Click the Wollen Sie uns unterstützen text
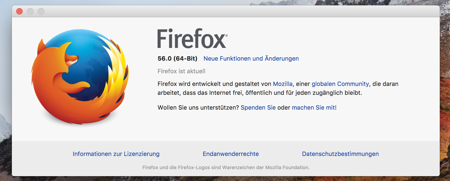This screenshot has width=450, height=181. click(x=198, y=107)
